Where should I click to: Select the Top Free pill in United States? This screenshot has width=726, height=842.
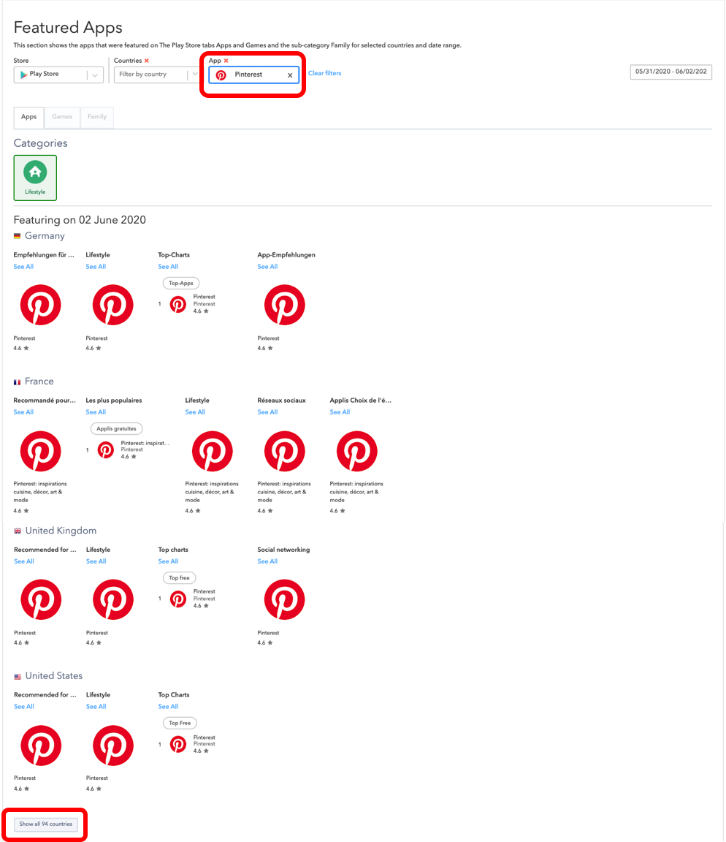(180, 724)
